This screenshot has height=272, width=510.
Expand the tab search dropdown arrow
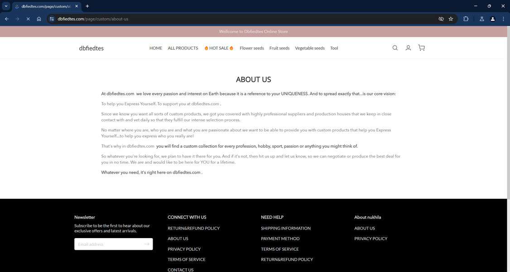click(x=6, y=6)
